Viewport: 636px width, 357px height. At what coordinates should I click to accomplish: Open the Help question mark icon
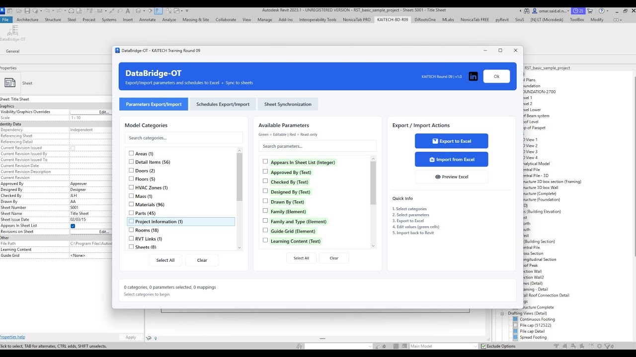602,10
